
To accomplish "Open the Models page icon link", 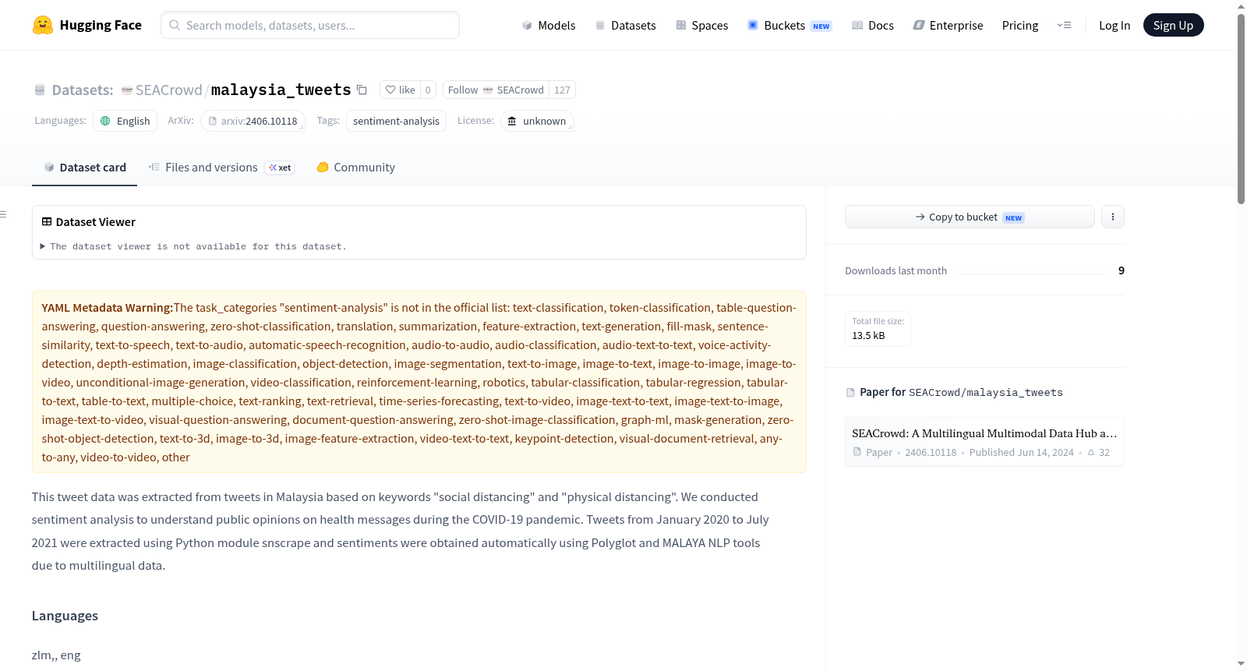I will point(549,25).
